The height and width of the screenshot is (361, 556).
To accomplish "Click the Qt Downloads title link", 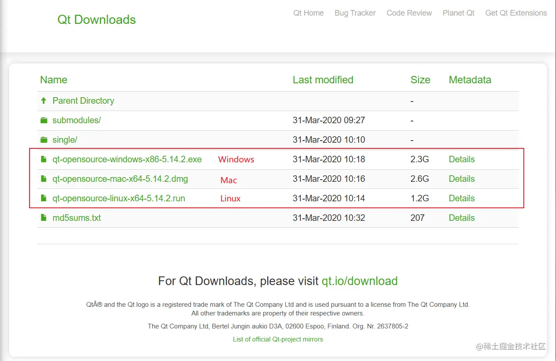I will 97,20.
